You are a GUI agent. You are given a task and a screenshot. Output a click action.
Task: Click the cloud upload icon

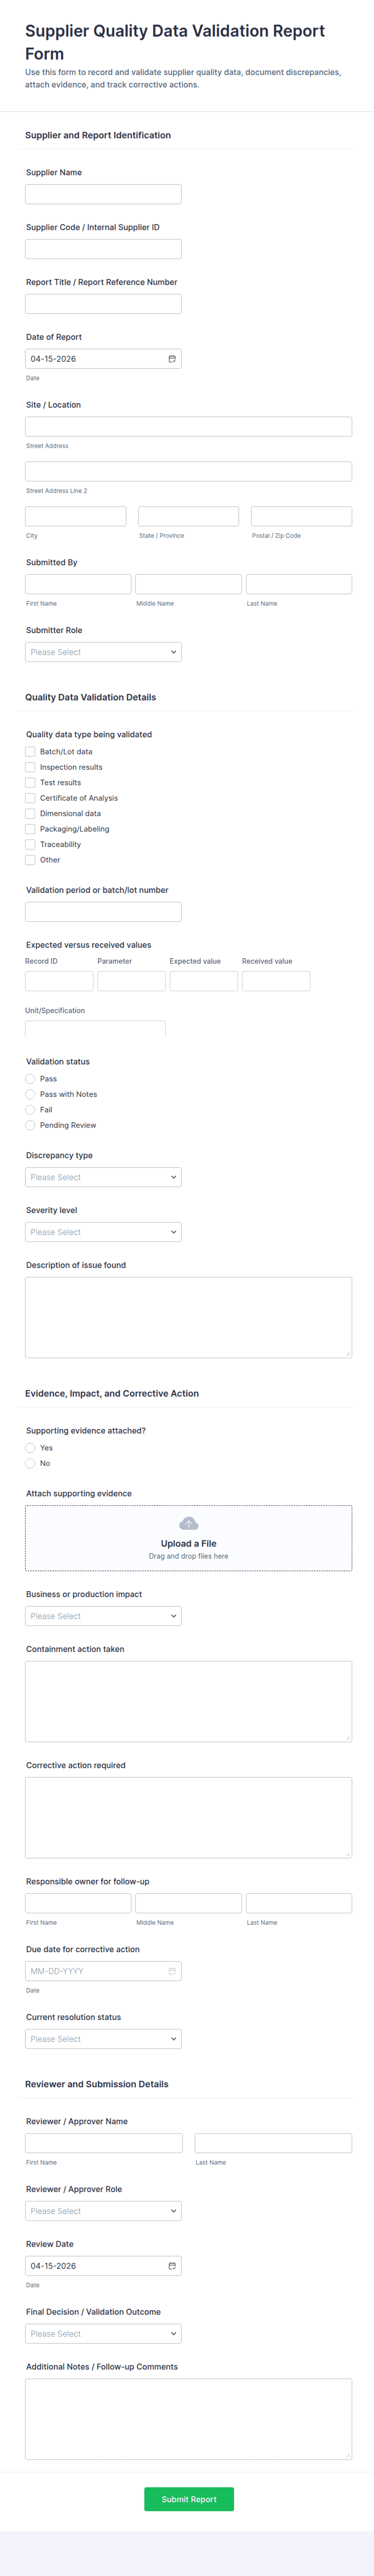coord(188,1524)
